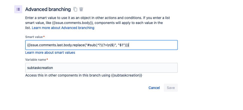Click the red asterisk beside Smart value
Viewport: 243px width, 110px height.
click(44, 36)
